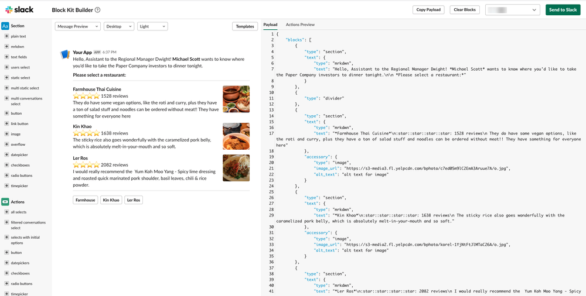The image size is (586, 296).
Task: Click the Your App avatar icon
Action: 65,54
